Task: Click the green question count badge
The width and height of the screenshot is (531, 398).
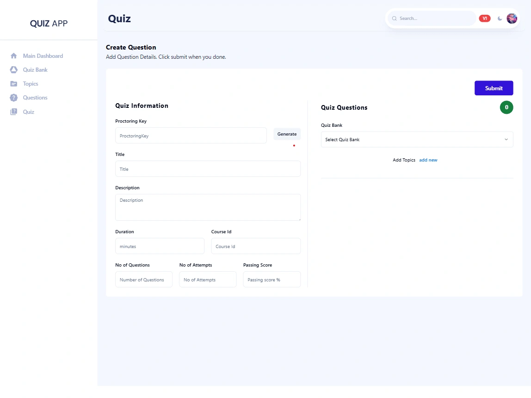Action: (x=506, y=107)
